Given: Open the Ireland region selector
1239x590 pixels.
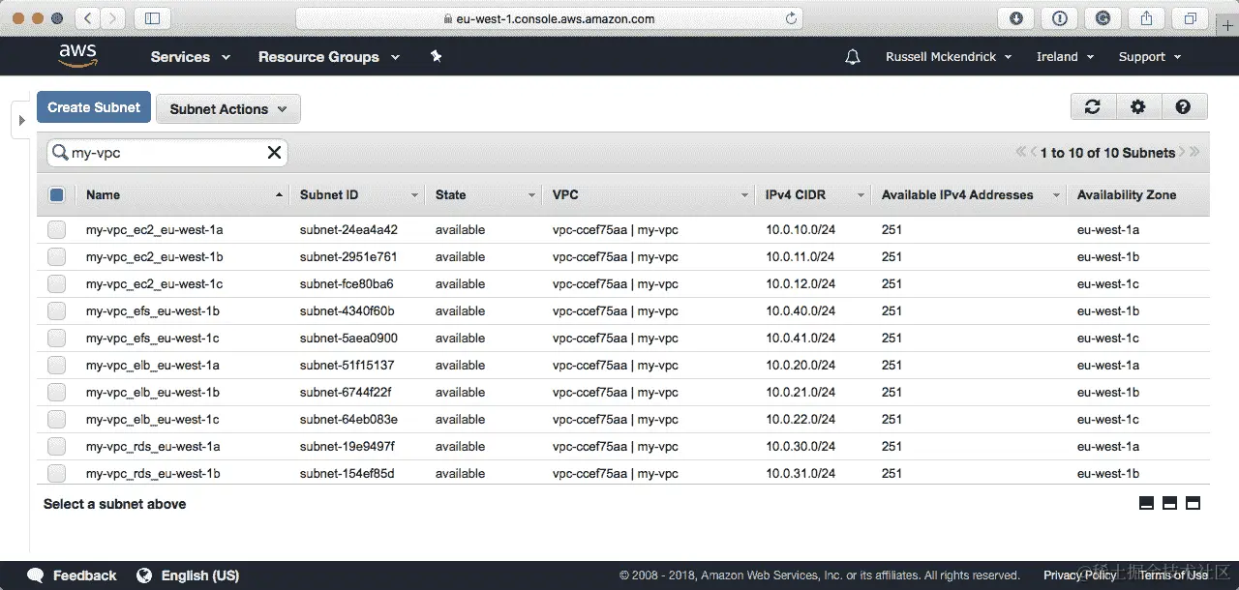Looking at the screenshot, I should point(1065,57).
